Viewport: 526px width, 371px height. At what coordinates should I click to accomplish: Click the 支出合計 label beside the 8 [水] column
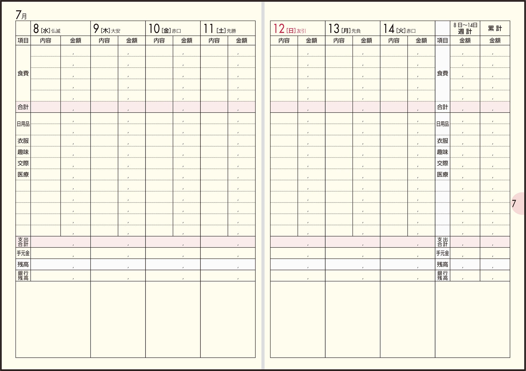pos(23,242)
